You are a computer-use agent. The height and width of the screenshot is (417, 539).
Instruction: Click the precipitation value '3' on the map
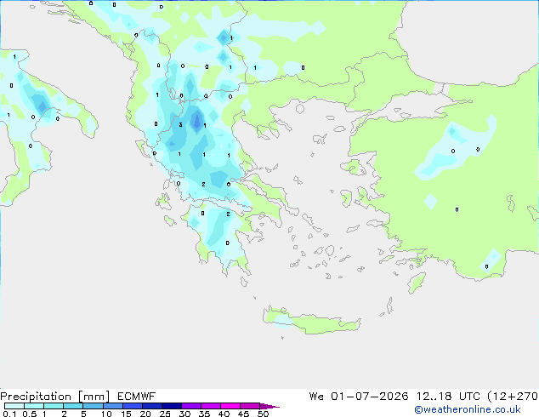point(180,124)
